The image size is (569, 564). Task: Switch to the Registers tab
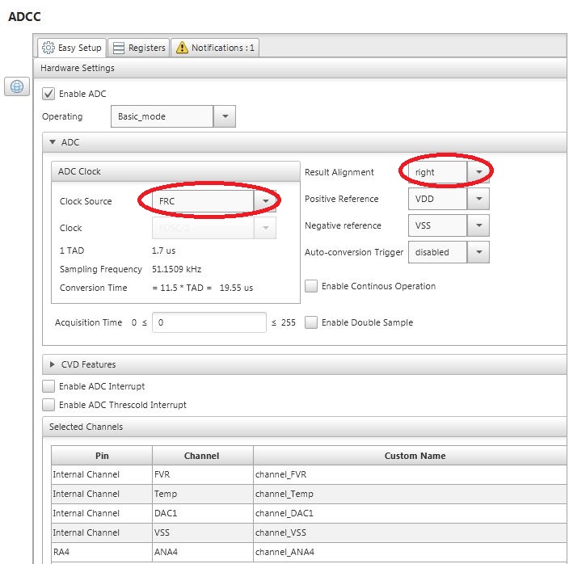click(138, 48)
